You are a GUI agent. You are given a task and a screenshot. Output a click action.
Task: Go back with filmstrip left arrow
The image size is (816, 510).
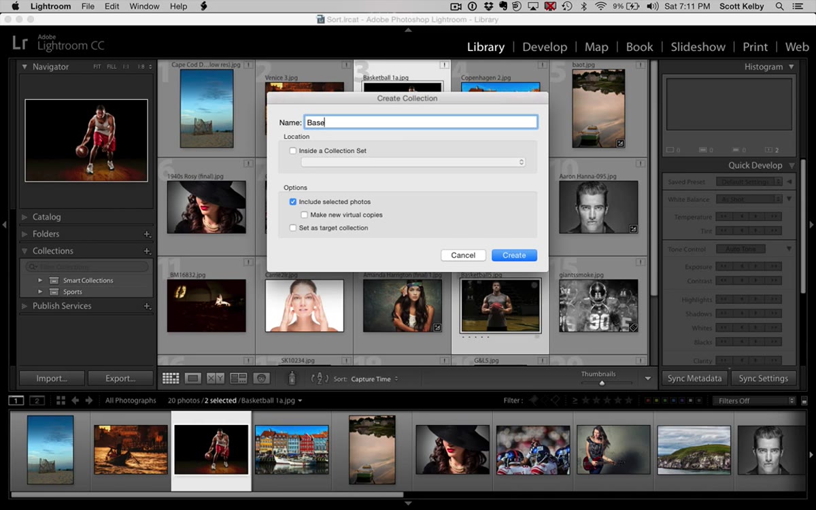click(x=75, y=401)
